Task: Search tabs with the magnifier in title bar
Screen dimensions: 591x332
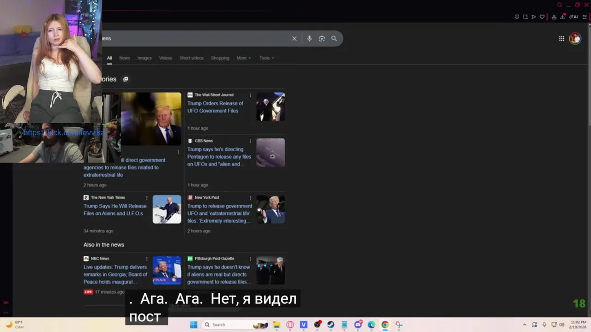Action: pos(560,5)
